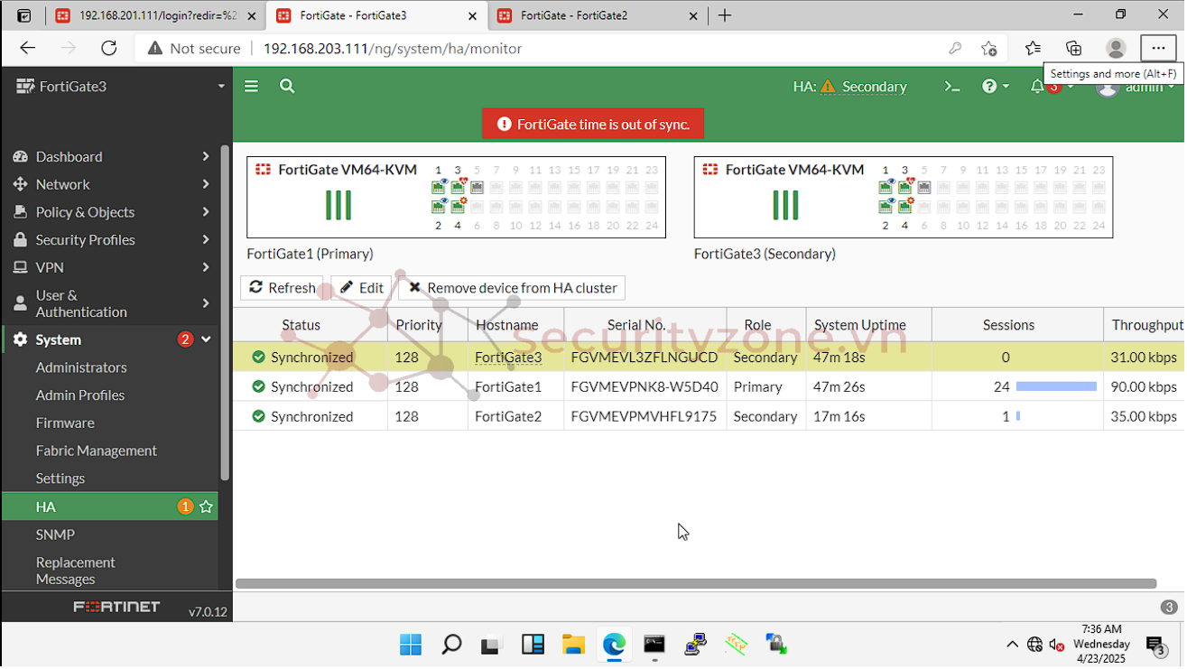Sort by Role column header
Screen dimensions: 1187x669
tap(757, 325)
